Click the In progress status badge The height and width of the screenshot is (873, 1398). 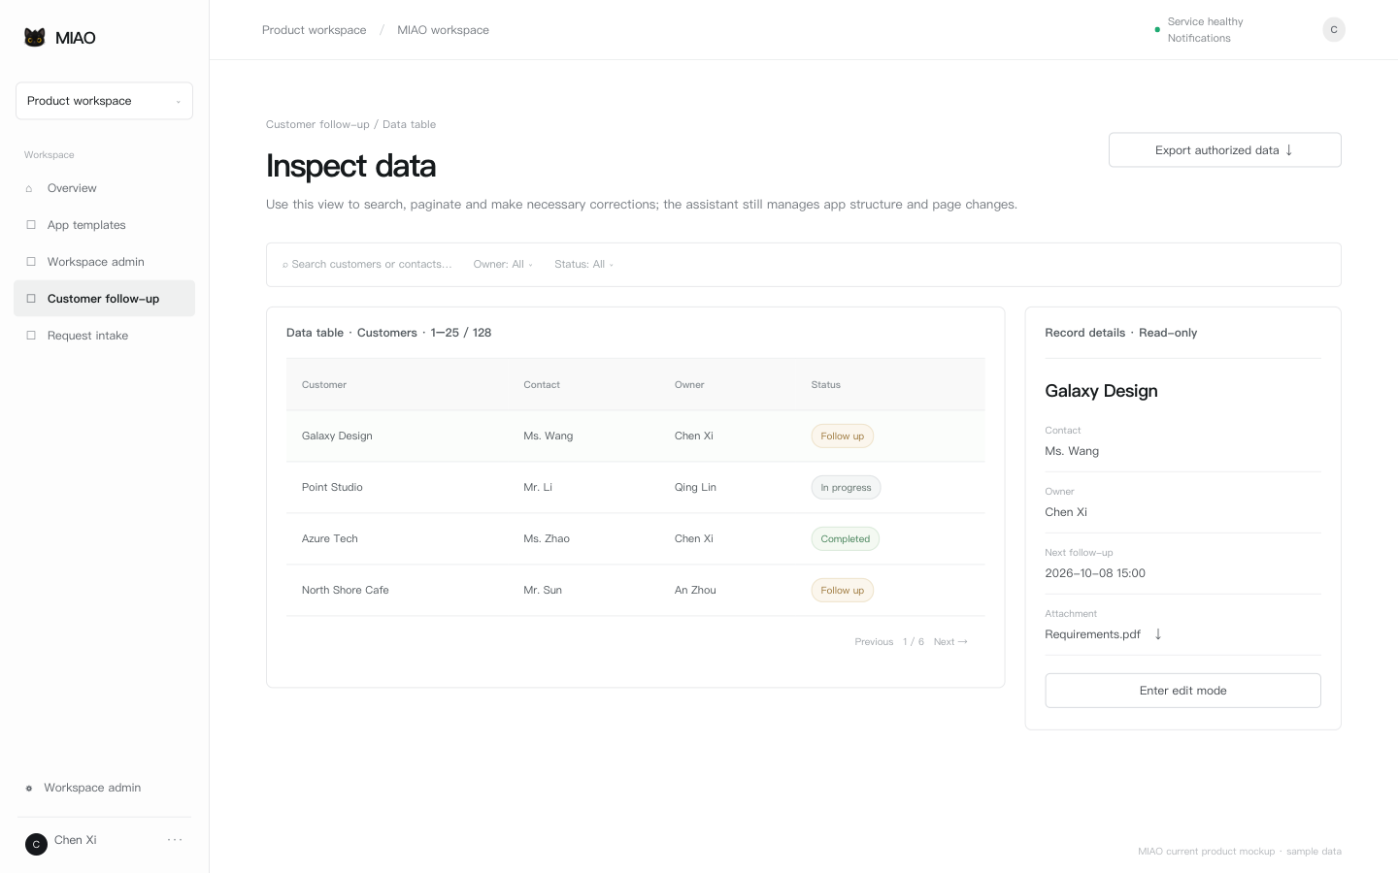click(846, 488)
